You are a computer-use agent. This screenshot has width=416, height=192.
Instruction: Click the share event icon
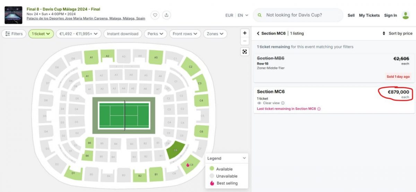[166, 15]
